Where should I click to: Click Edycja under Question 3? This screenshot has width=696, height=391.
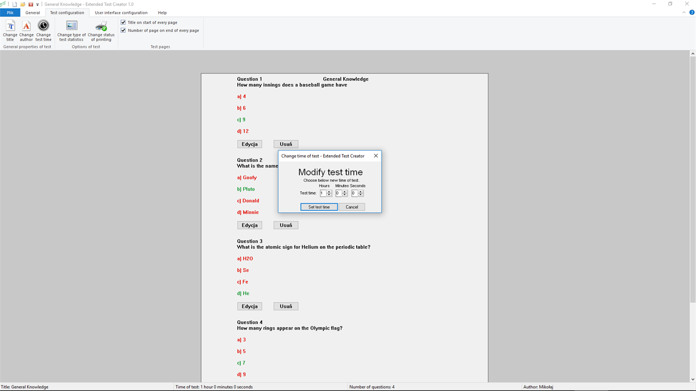click(249, 306)
